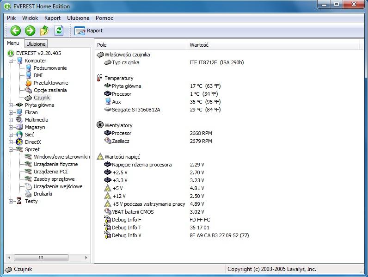Screen dimensions: 368x277
Task: Select +5 V podczas wstrzymania pracy row
Action: pyautogui.click(x=154, y=204)
